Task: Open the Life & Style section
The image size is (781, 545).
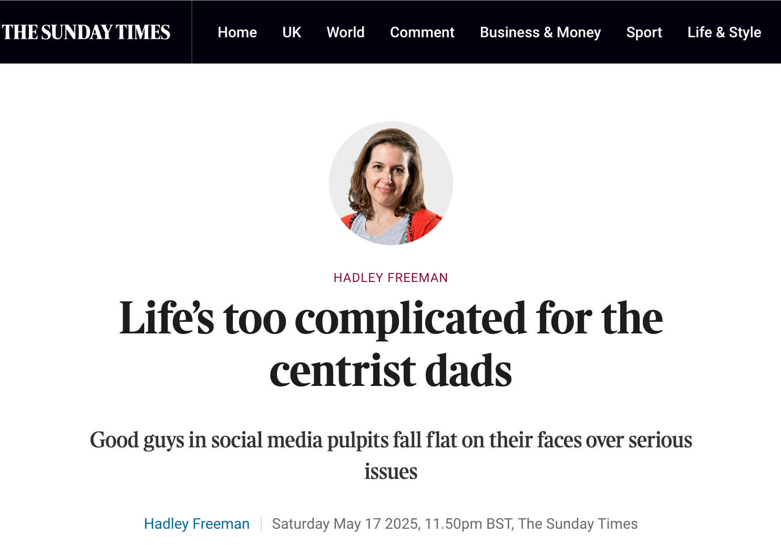Action: click(724, 32)
